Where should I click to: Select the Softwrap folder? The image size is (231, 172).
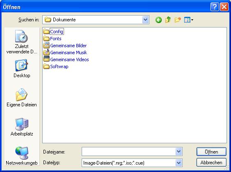[56, 67]
